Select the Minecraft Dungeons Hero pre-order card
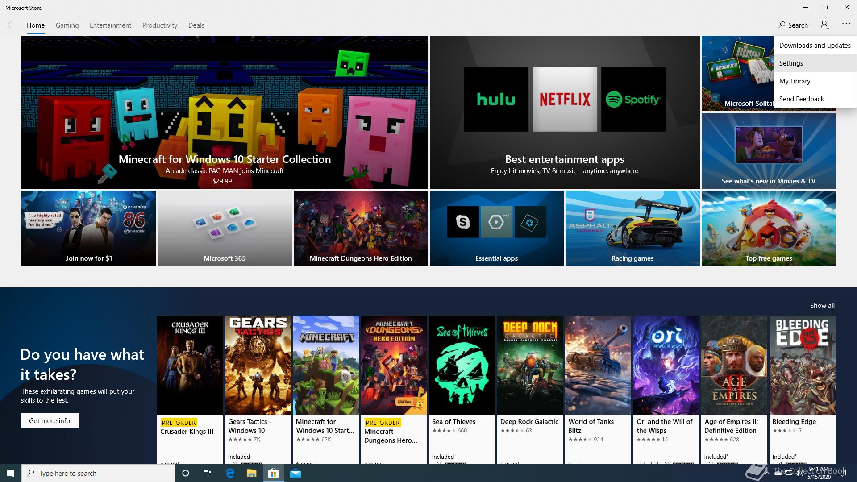 394,390
